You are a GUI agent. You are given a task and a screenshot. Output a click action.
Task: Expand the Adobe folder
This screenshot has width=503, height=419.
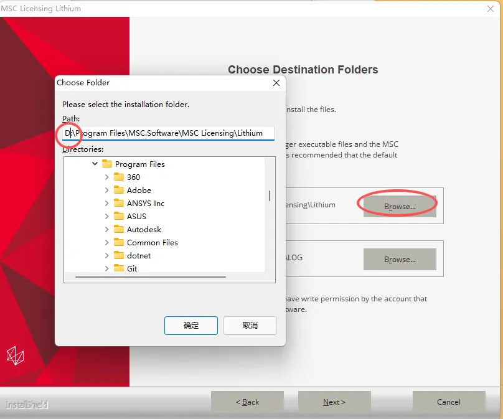point(107,190)
